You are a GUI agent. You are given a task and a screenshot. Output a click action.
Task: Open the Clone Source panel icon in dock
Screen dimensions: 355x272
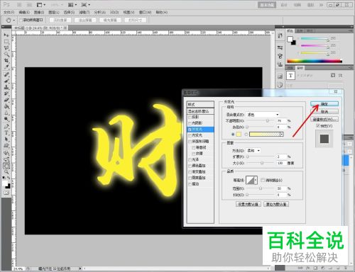(x=280, y=64)
